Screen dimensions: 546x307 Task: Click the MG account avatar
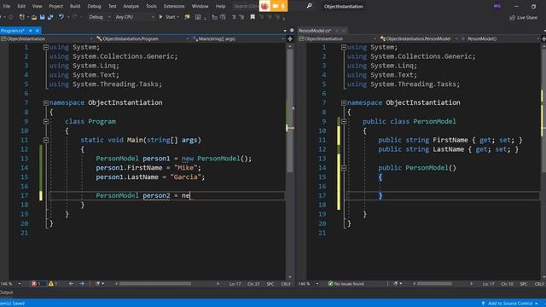pyautogui.click(x=497, y=6)
